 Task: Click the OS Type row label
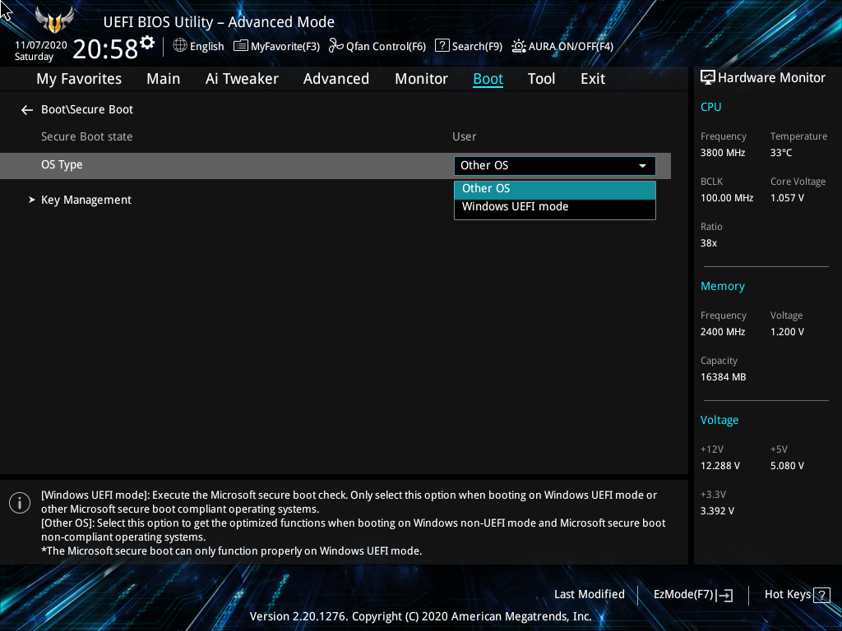click(x=62, y=164)
